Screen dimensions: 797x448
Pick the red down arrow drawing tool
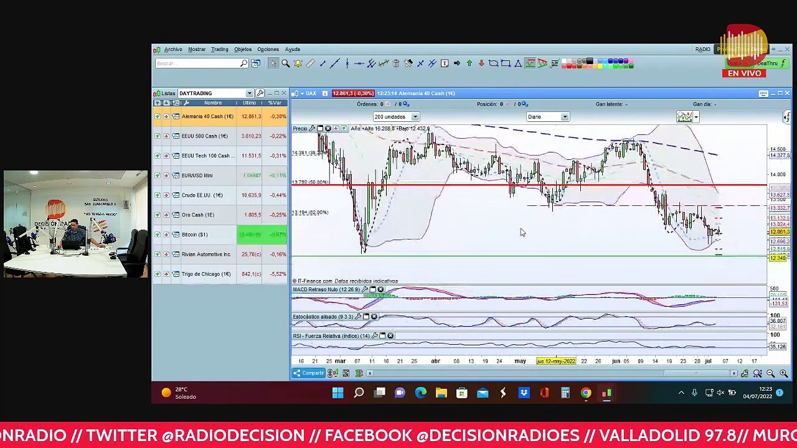(x=481, y=63)
